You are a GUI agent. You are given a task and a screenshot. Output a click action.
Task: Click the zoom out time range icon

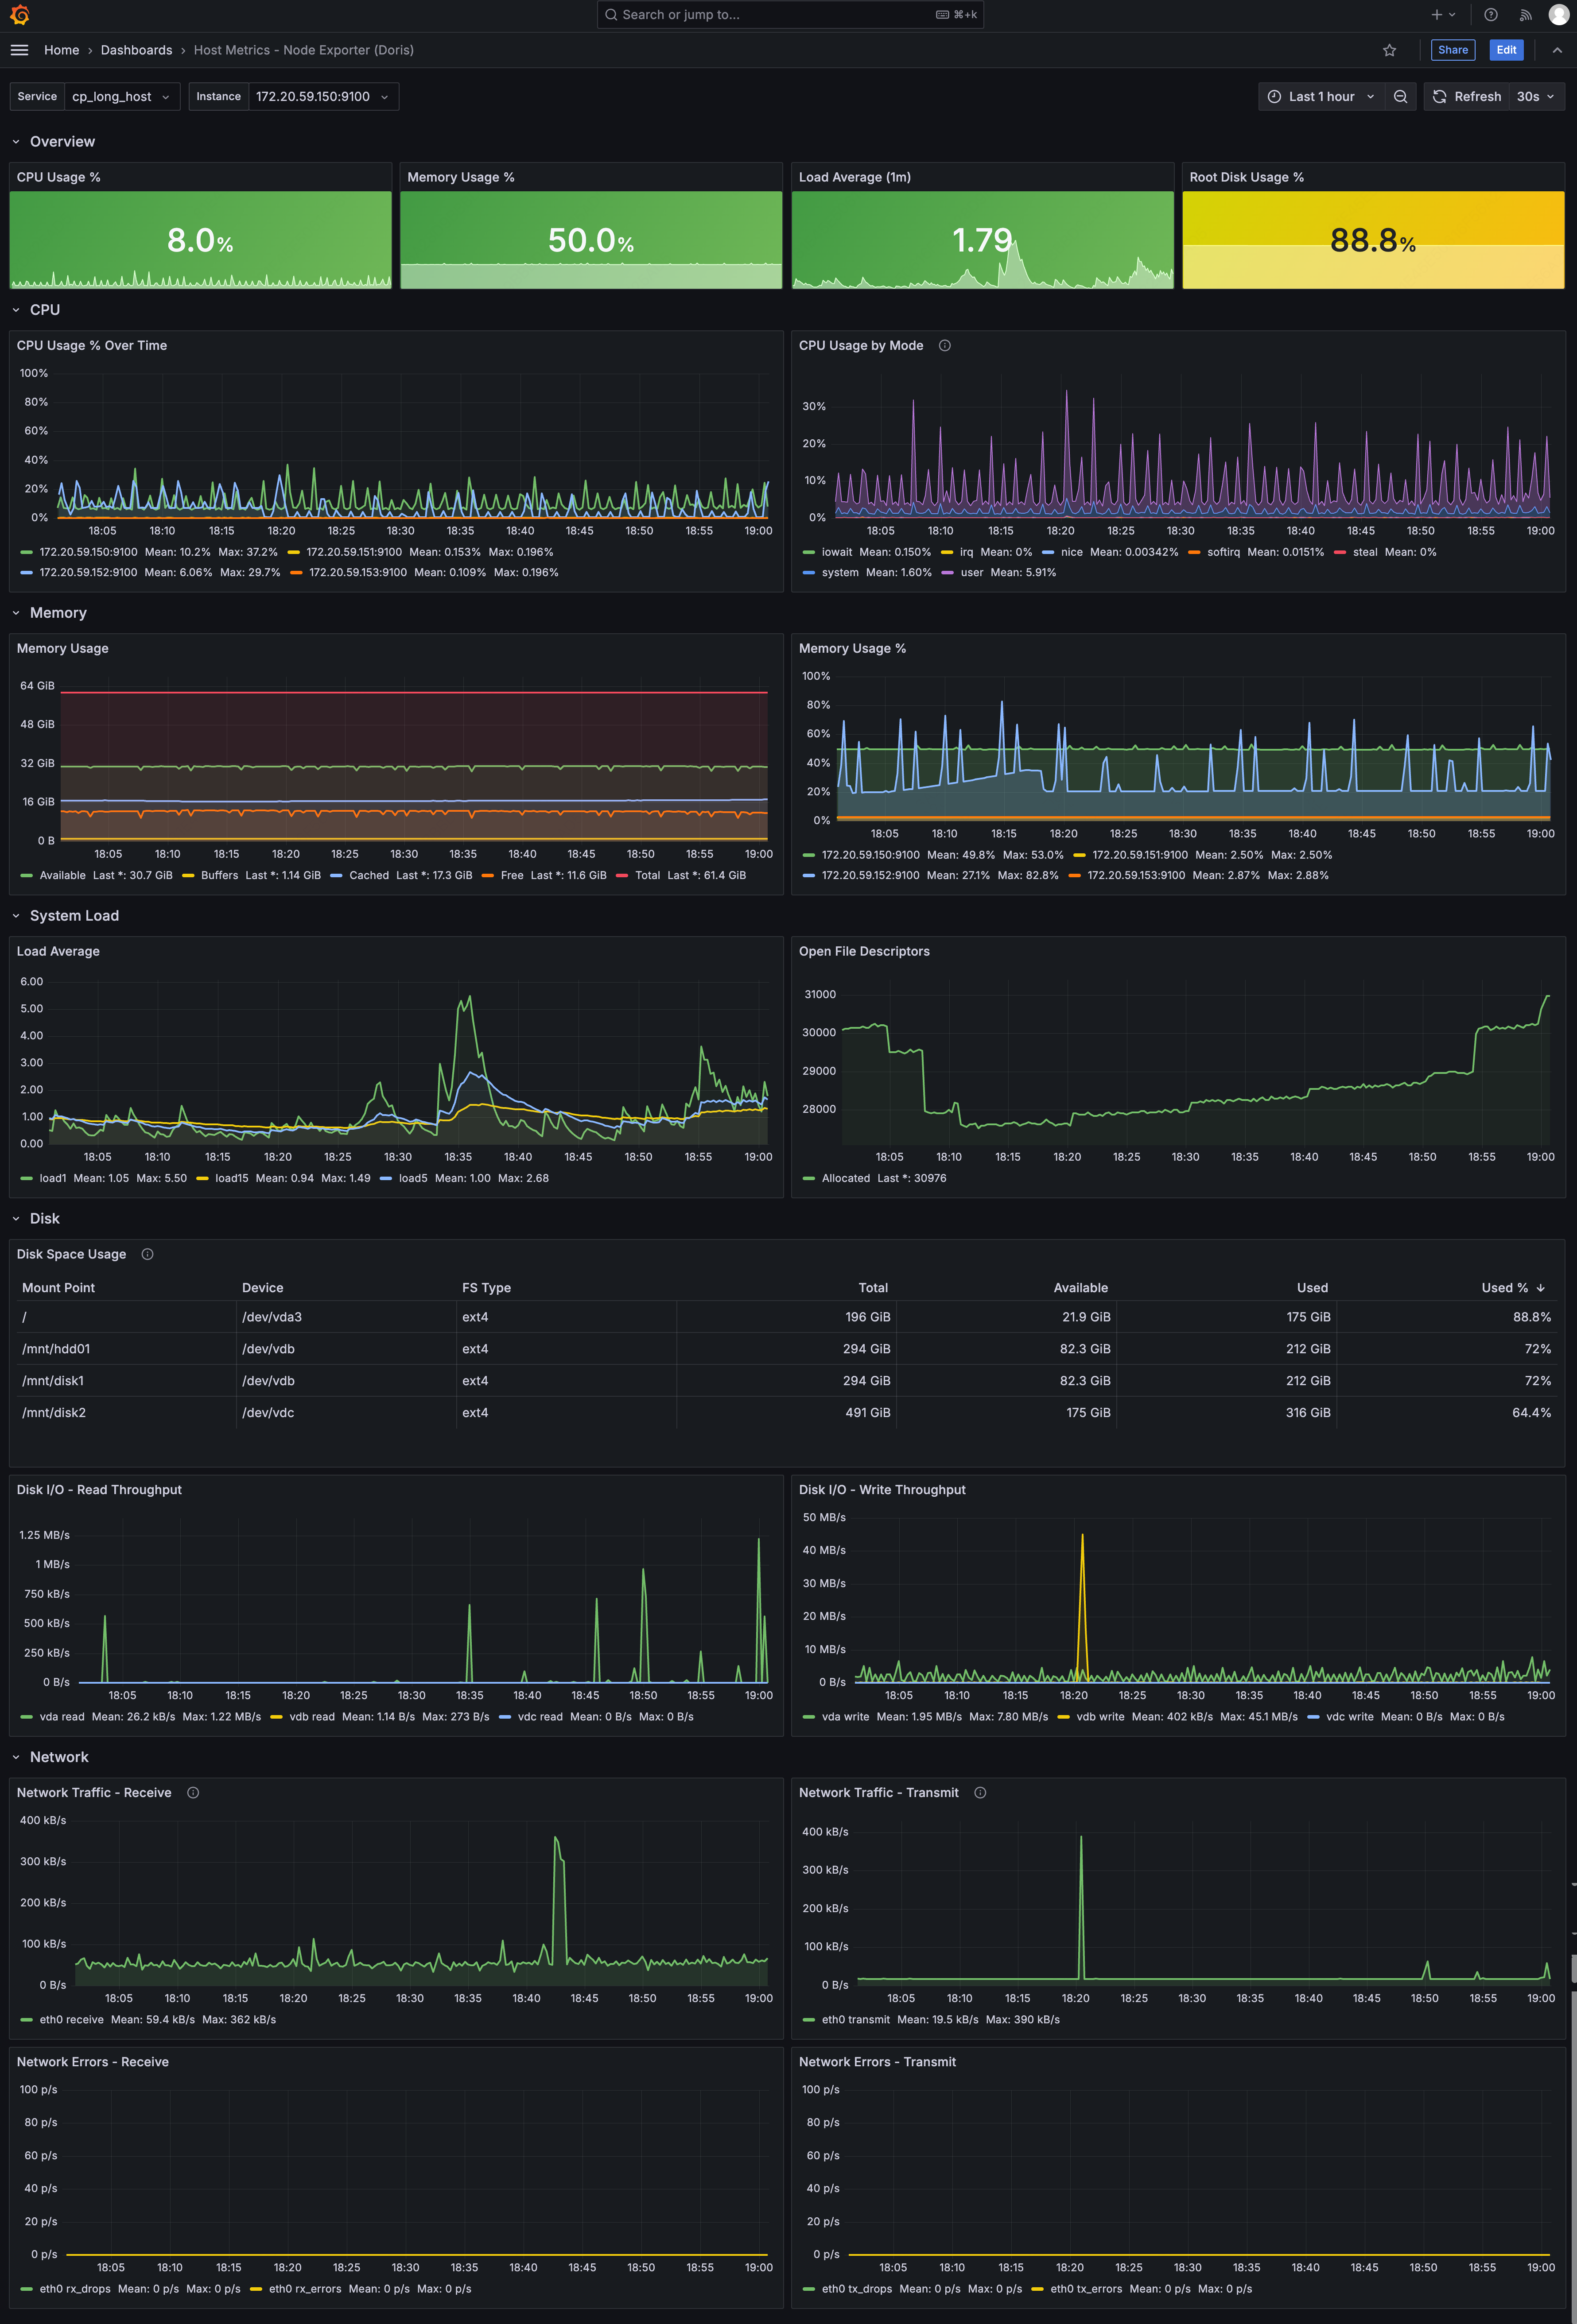click(1400, 96)
